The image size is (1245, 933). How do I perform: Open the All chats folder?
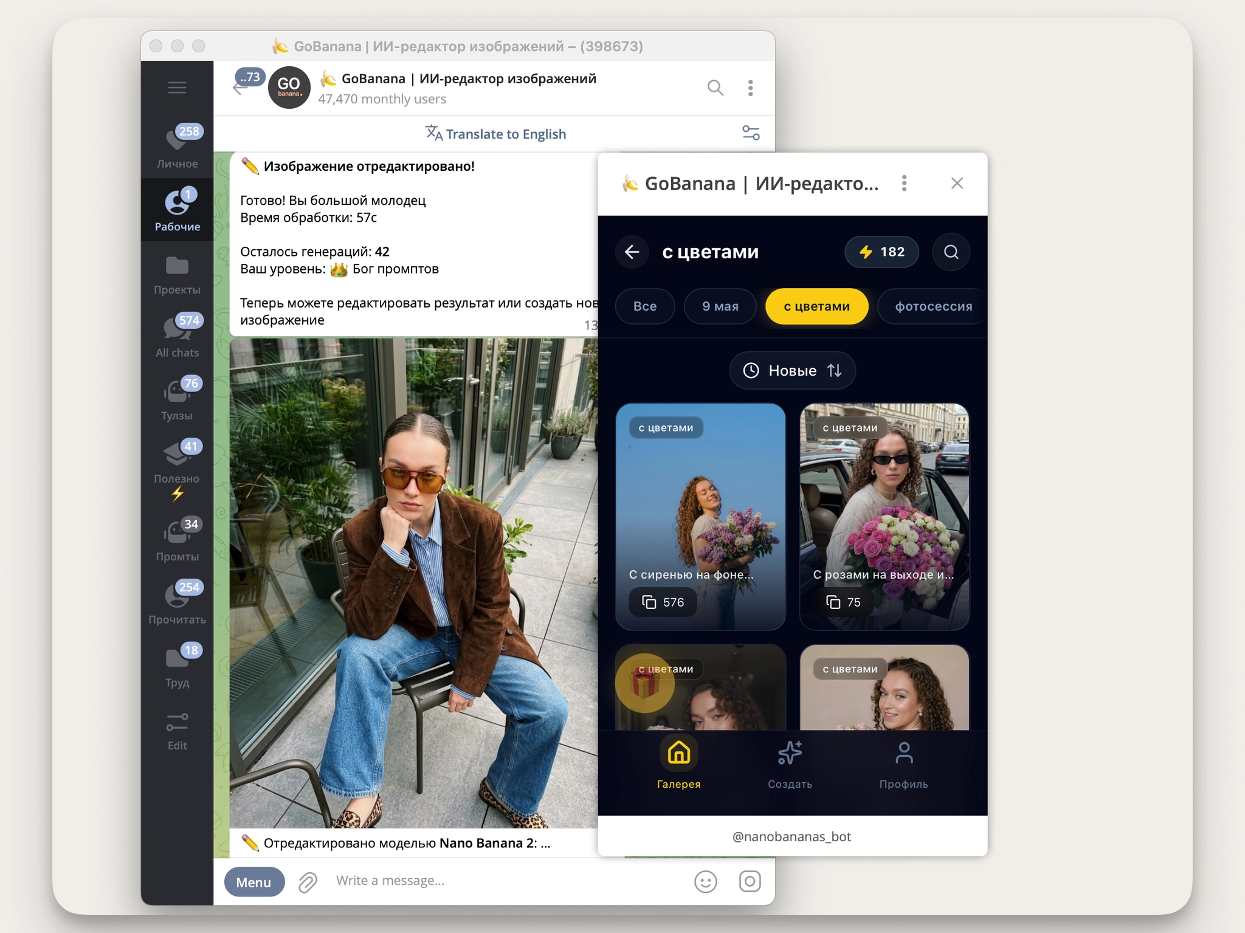(177, 336)
